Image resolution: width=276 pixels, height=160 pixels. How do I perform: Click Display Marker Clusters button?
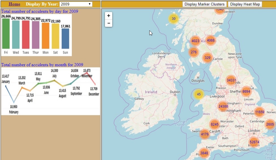[x=204, y=4]
